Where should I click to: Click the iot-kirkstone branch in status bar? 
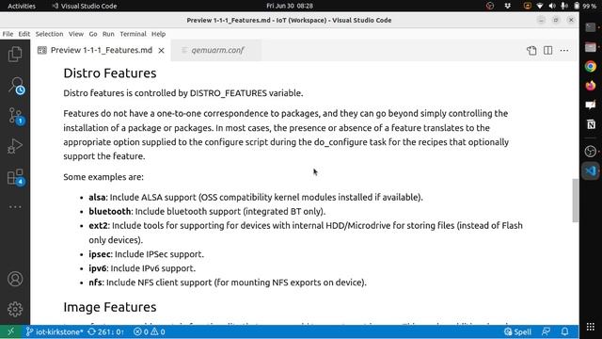55,331
